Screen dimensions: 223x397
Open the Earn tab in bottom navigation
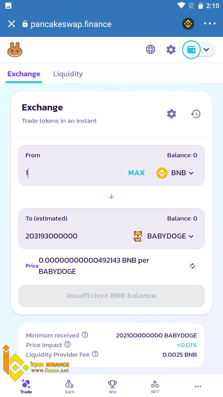(x=70, y=387)
